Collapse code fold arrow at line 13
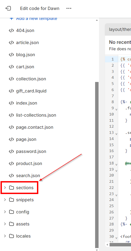This screenshot has height=251, width=131. click(116, 134)
